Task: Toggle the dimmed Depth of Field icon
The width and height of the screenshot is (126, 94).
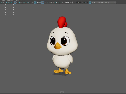Action: pos(58,3)
